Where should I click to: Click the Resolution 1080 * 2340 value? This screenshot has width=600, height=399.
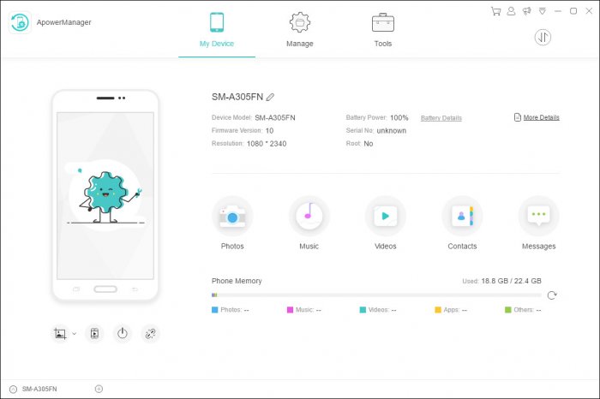coord(267,144)
